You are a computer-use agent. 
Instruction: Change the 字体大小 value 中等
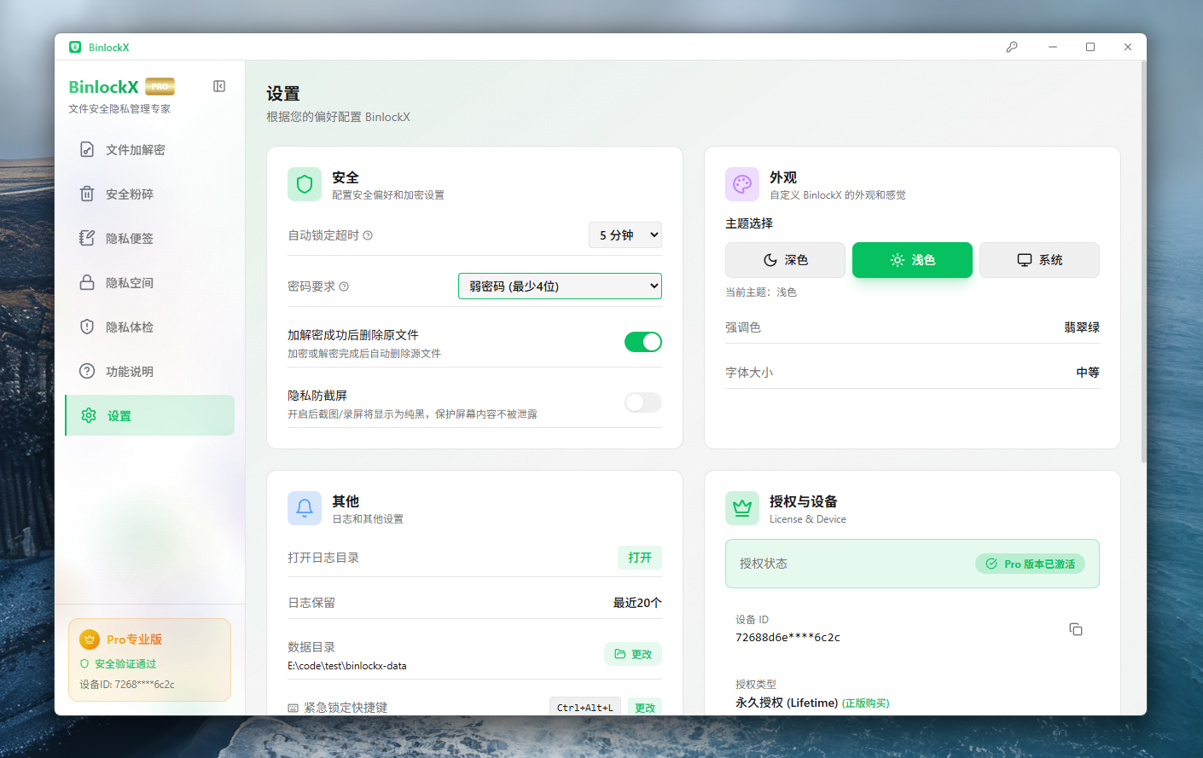pyautogui.click(x=1088, y=373)
